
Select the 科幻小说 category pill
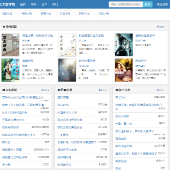coord(104,14)
